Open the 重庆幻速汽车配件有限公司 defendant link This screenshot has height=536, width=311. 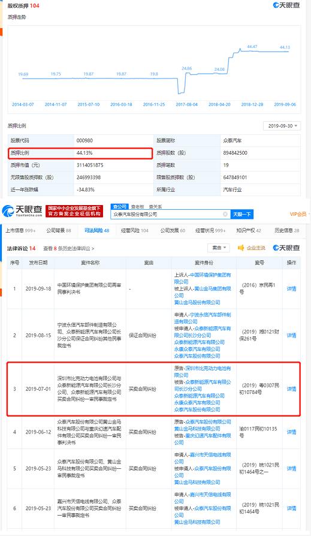[x=203, y=439]
